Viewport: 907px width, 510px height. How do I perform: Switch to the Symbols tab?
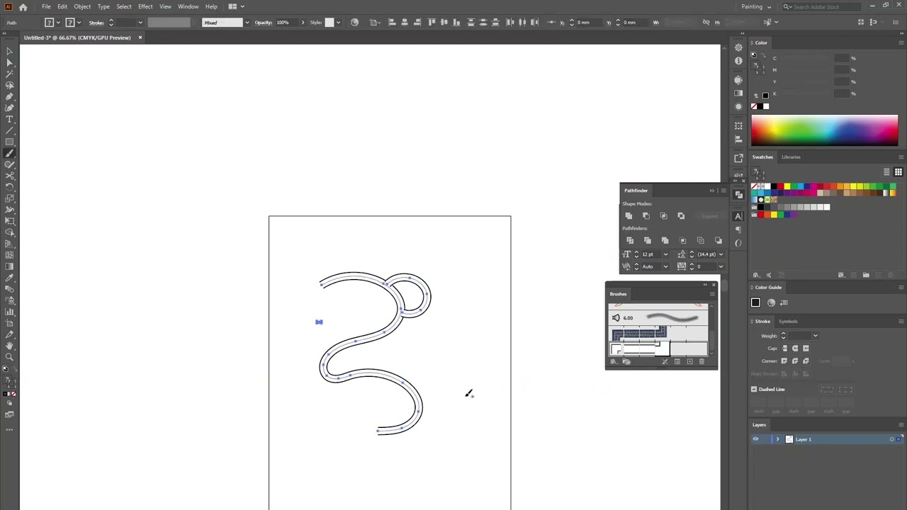(x=788, y=322)
